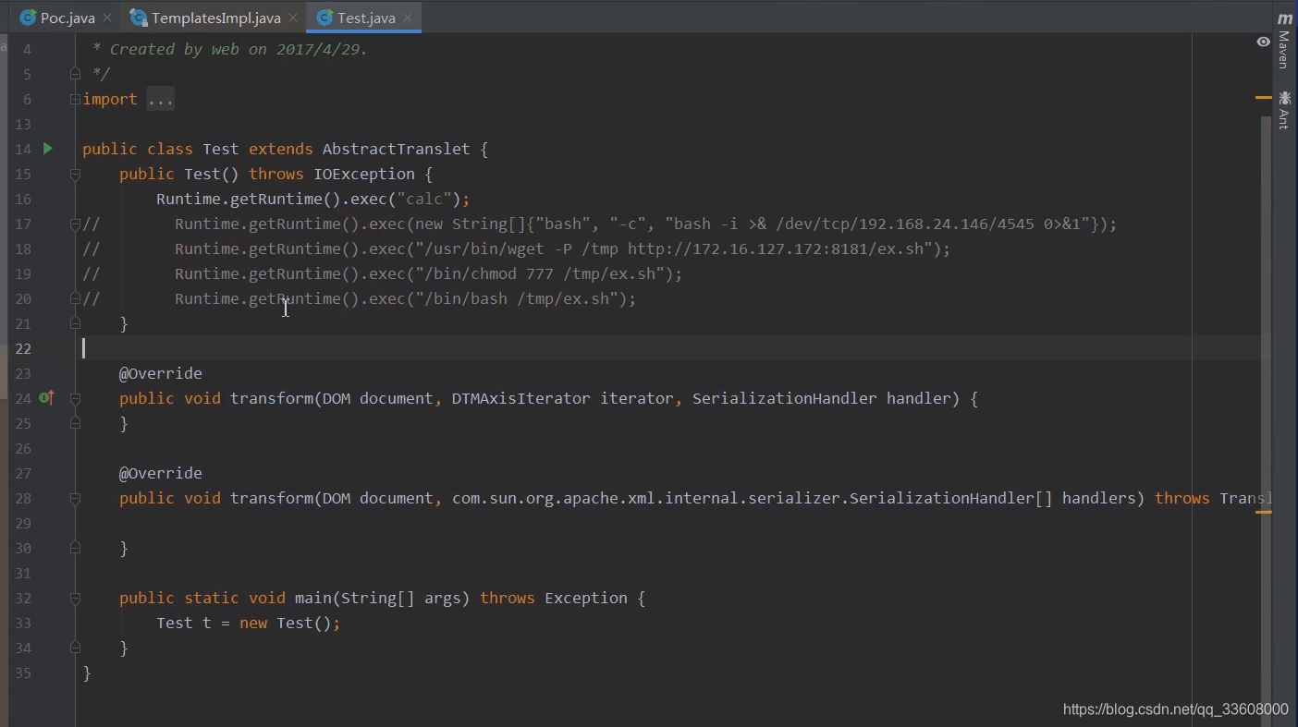Expand the collapsed import block on line 6
This screenshot has width=1298, height=727.
75,99
